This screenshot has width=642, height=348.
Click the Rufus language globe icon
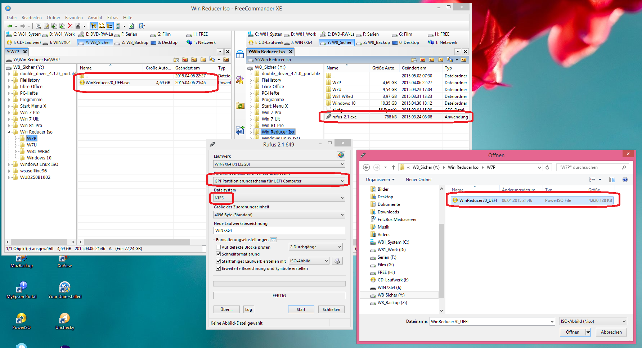(x=341, y=155)
